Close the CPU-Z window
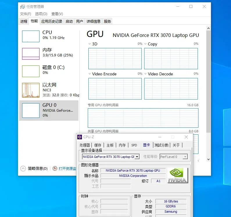 (186, 137)
